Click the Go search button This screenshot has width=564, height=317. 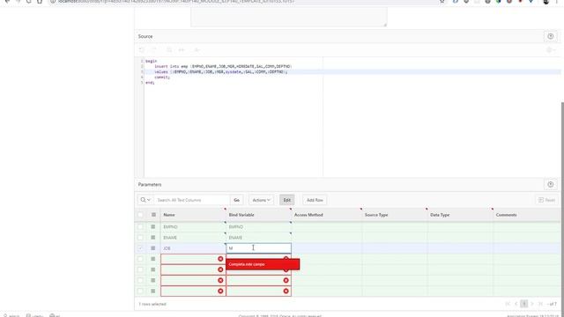click(236, 200)
